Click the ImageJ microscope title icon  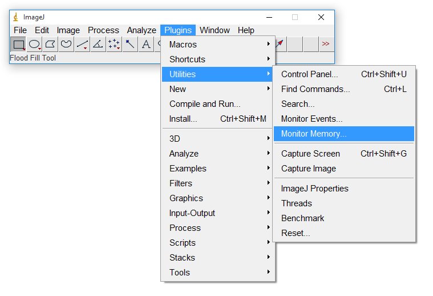pyautogui.click(x=16, y=17)
